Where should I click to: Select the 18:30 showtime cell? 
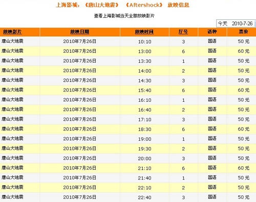pos(144,129)
